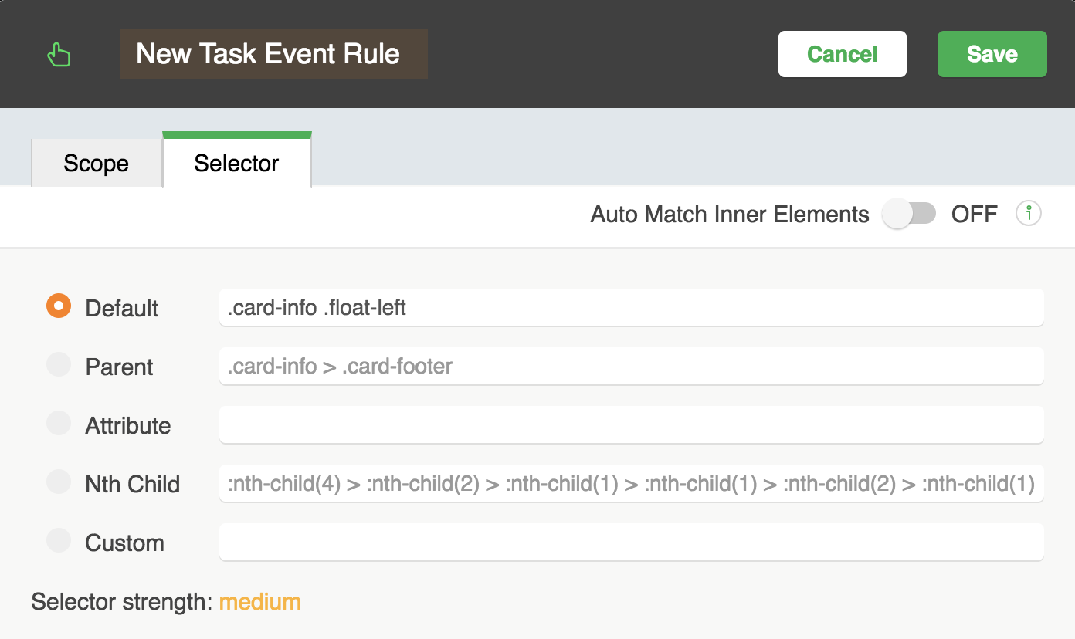Enable the Custom selector radio button
Image resolution: width=1075 pixels, height=639 pixels.
click(x=59, y=540)
